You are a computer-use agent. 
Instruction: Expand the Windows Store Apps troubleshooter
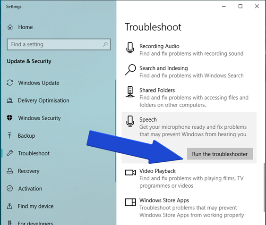[189, 208]
